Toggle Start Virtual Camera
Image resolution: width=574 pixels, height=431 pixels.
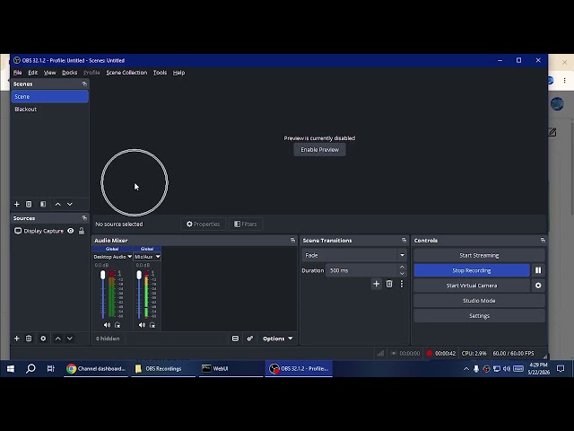pos(472,286)
